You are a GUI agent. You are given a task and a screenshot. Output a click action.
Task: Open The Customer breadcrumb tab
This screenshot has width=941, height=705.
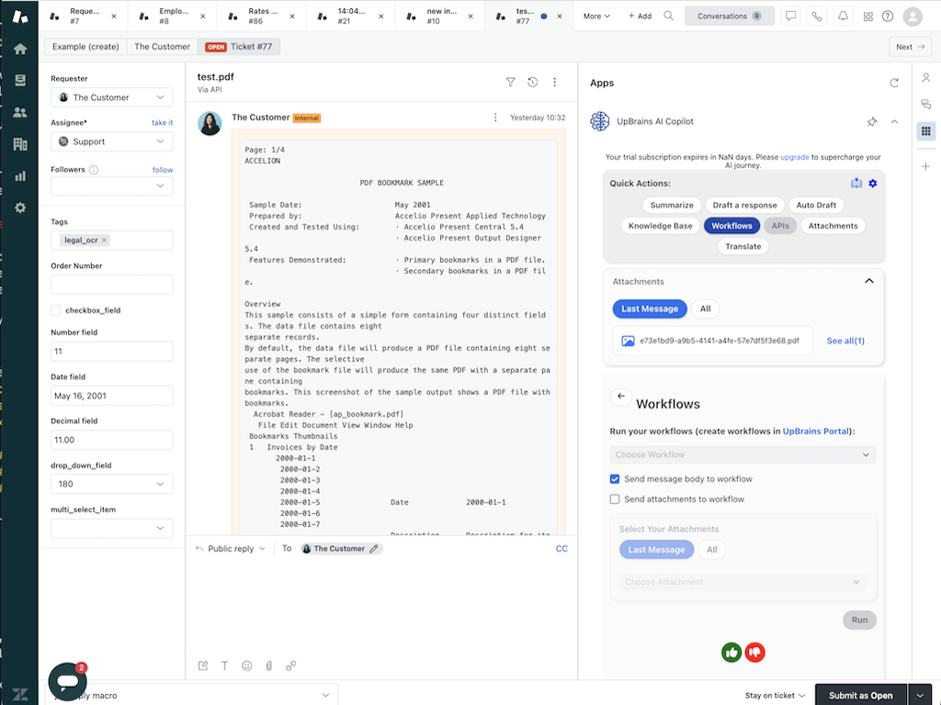(x=162, y=47)
